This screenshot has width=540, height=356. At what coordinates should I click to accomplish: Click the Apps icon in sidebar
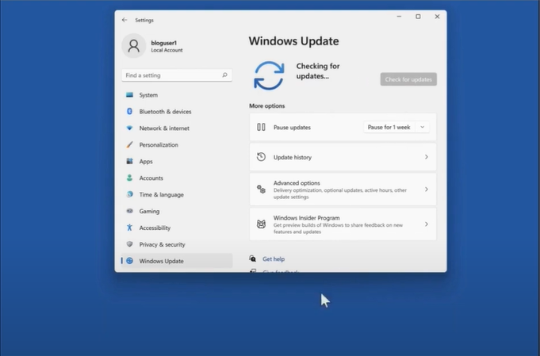coord(129,162)
